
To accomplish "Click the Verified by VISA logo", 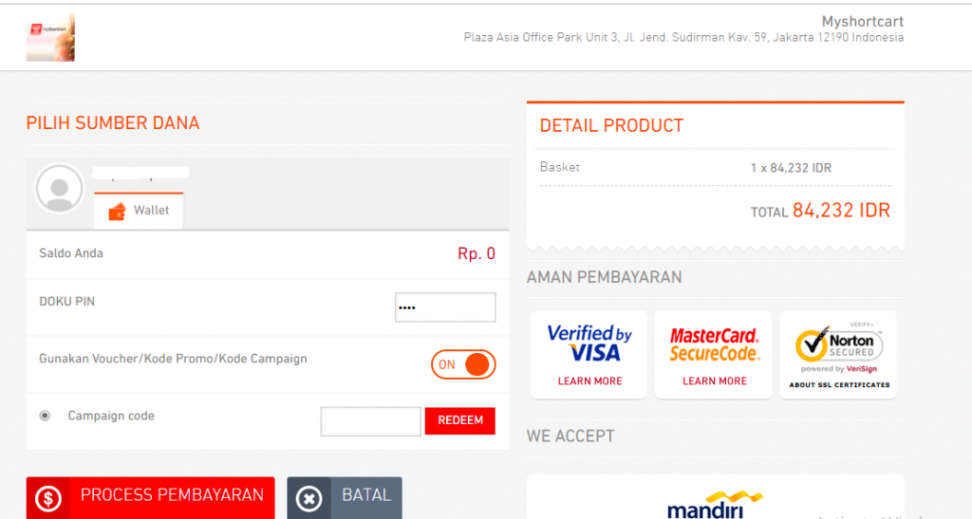I will [589, 343].
